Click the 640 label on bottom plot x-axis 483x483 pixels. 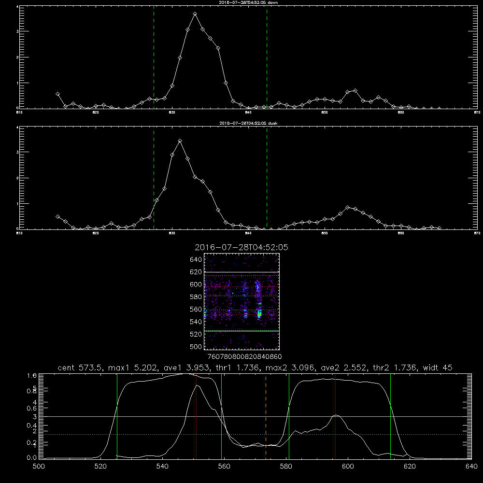point(471,467)
